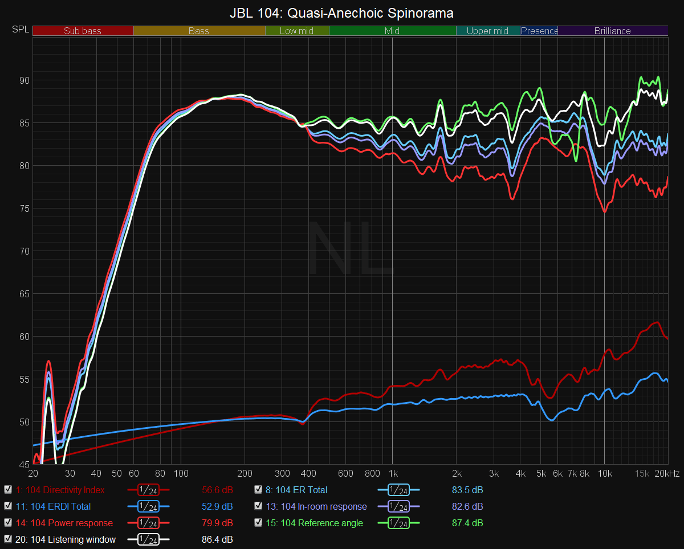Select the '20: 104 Listening window' trace label
The image size is (684, 549).
[66, 539]
